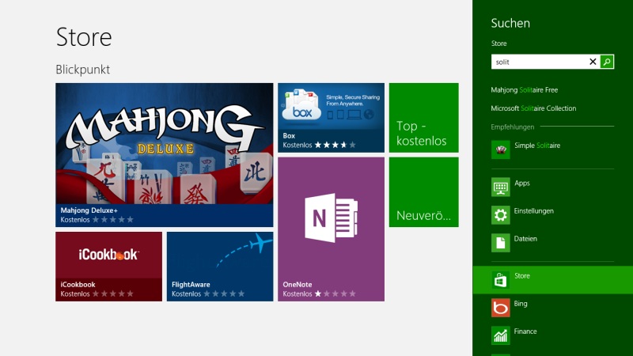The height and width of the screenshot is (356, 633).
Task: Select the Dateien file icon
Action: point(501,243)
